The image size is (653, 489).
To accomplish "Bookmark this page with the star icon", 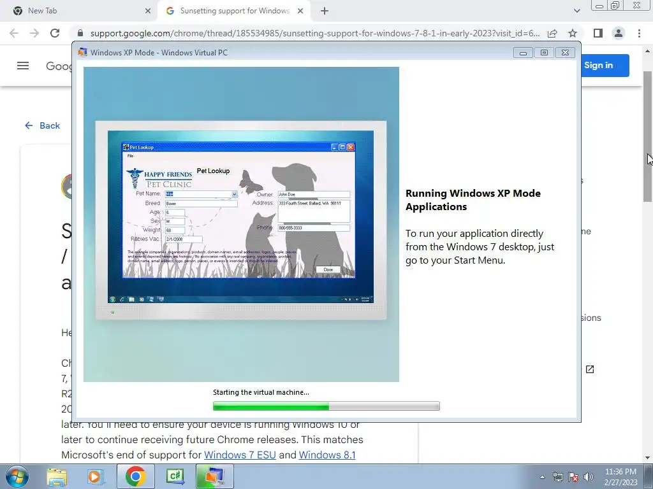I will coord(573,33).
